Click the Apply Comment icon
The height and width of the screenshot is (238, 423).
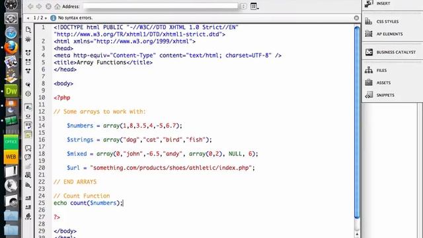pyautogui.click(x=28, y=148)
